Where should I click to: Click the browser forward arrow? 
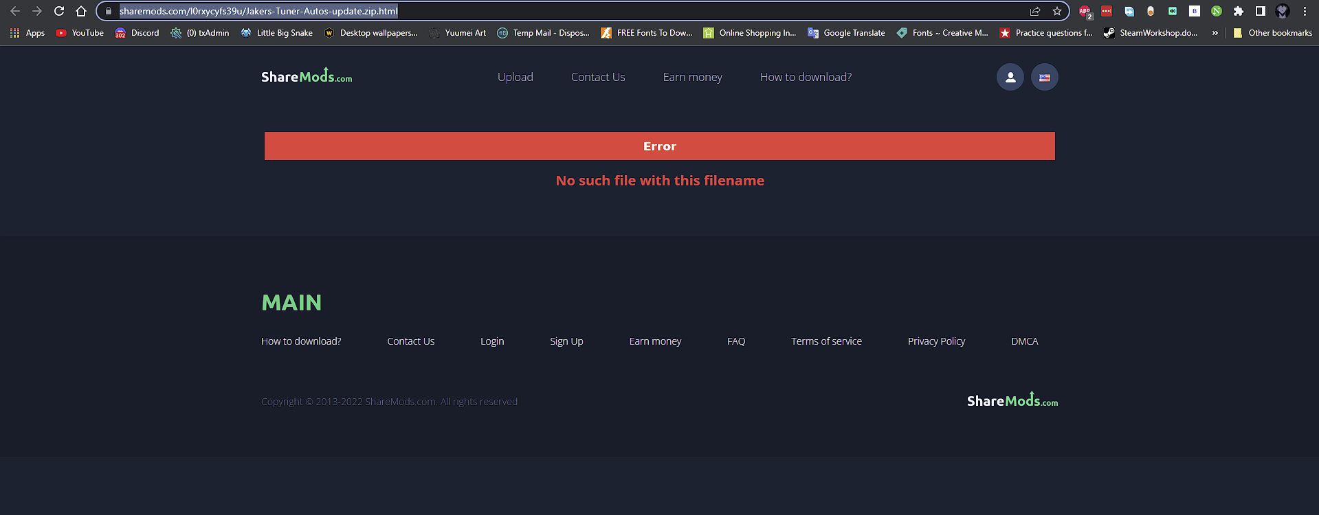point(37,11)
